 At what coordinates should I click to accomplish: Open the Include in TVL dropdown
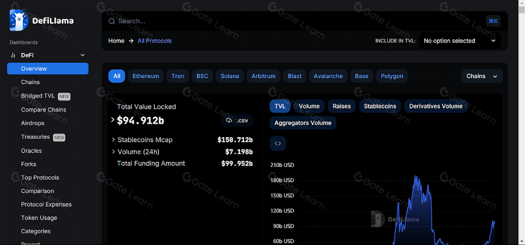pyautogui.click(x=460, y=41)
